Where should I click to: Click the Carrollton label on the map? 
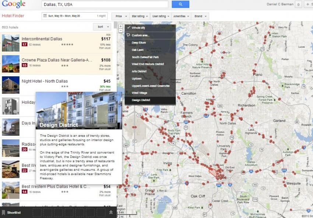189,93
